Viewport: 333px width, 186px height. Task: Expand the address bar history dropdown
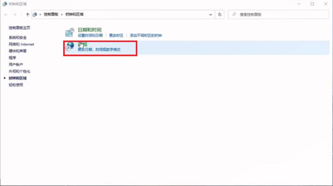[211, 14]
